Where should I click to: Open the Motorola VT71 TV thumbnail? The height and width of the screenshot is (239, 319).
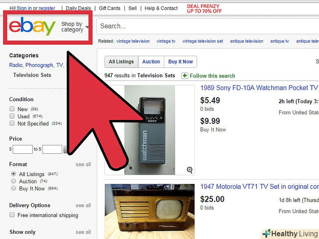[x=149, y=211]
